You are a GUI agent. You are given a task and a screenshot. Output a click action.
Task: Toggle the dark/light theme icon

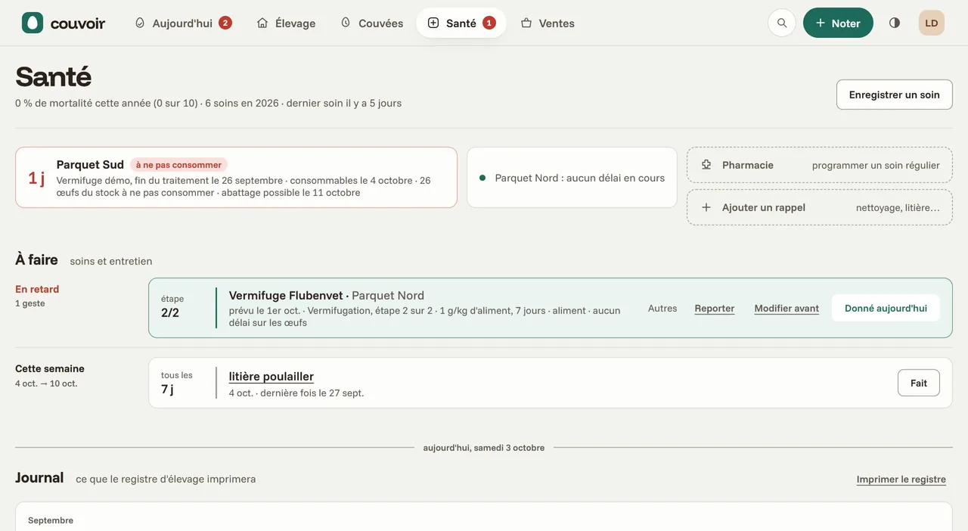coord(895,23)
